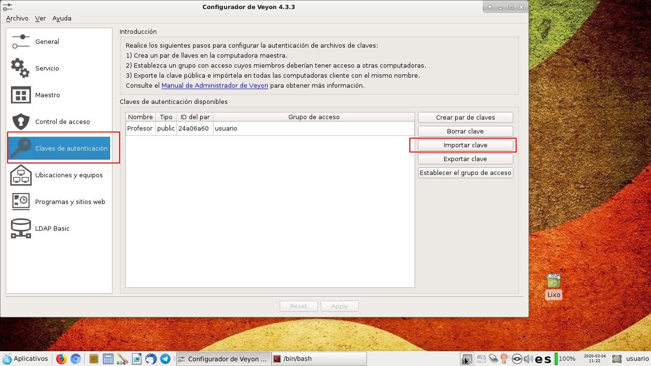Open the Ver menu
Image resolution: width=651 pixels, height=366 pixels.
41,18
